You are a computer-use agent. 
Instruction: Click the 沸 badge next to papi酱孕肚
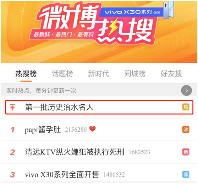[x=186, y=130]
